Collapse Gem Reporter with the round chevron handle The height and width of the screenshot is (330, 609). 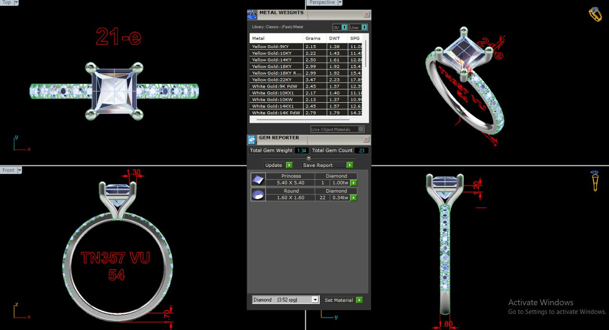click(309, 158)
